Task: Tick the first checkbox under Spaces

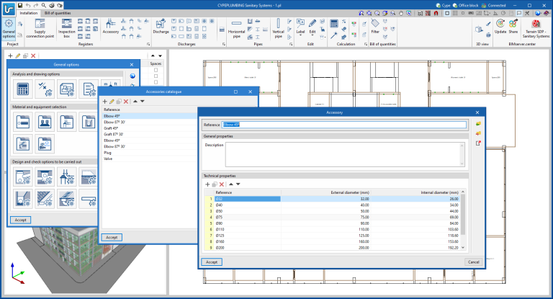Action: (x=156, y=71)
